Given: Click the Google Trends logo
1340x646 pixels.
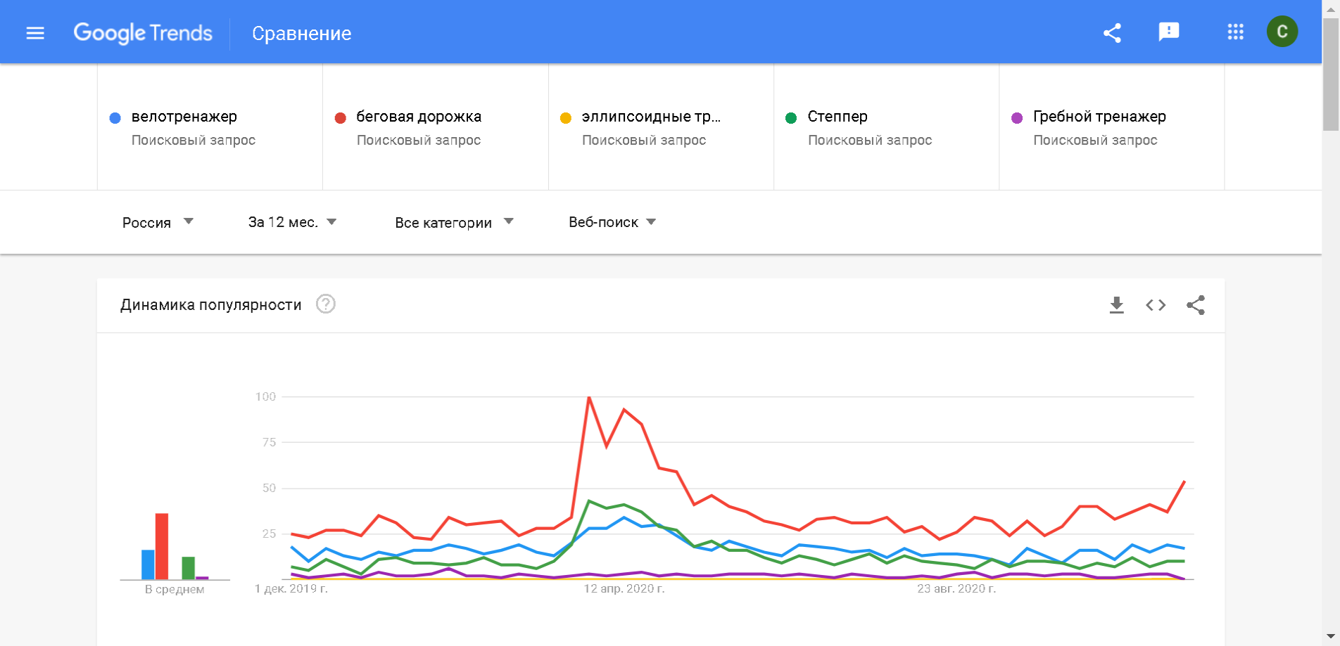Looking at the screenshot, I should point(143,33).
